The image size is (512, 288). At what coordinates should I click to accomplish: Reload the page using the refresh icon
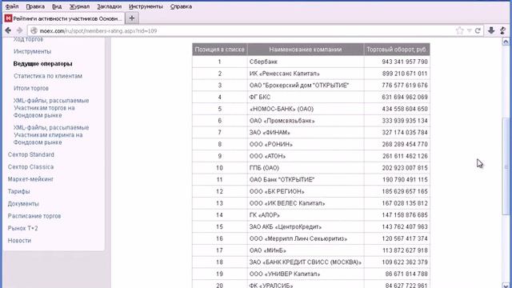[x=478, y=30]
